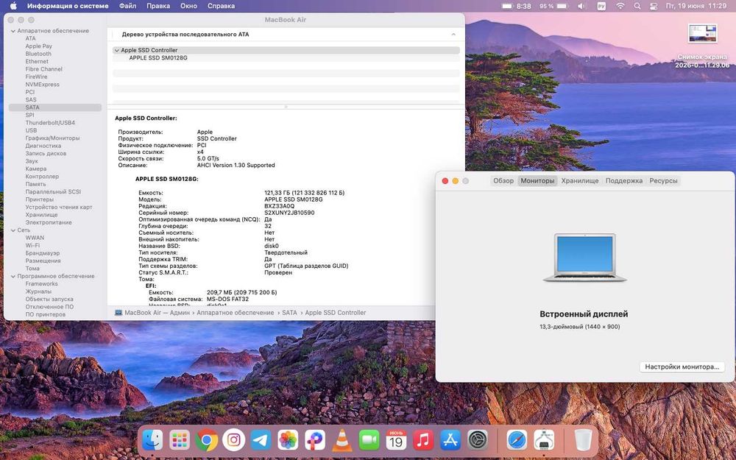The image size is (736, 460).
Task: Open Calendar showing 19 in dock
Action: click(x=396, y=440)
